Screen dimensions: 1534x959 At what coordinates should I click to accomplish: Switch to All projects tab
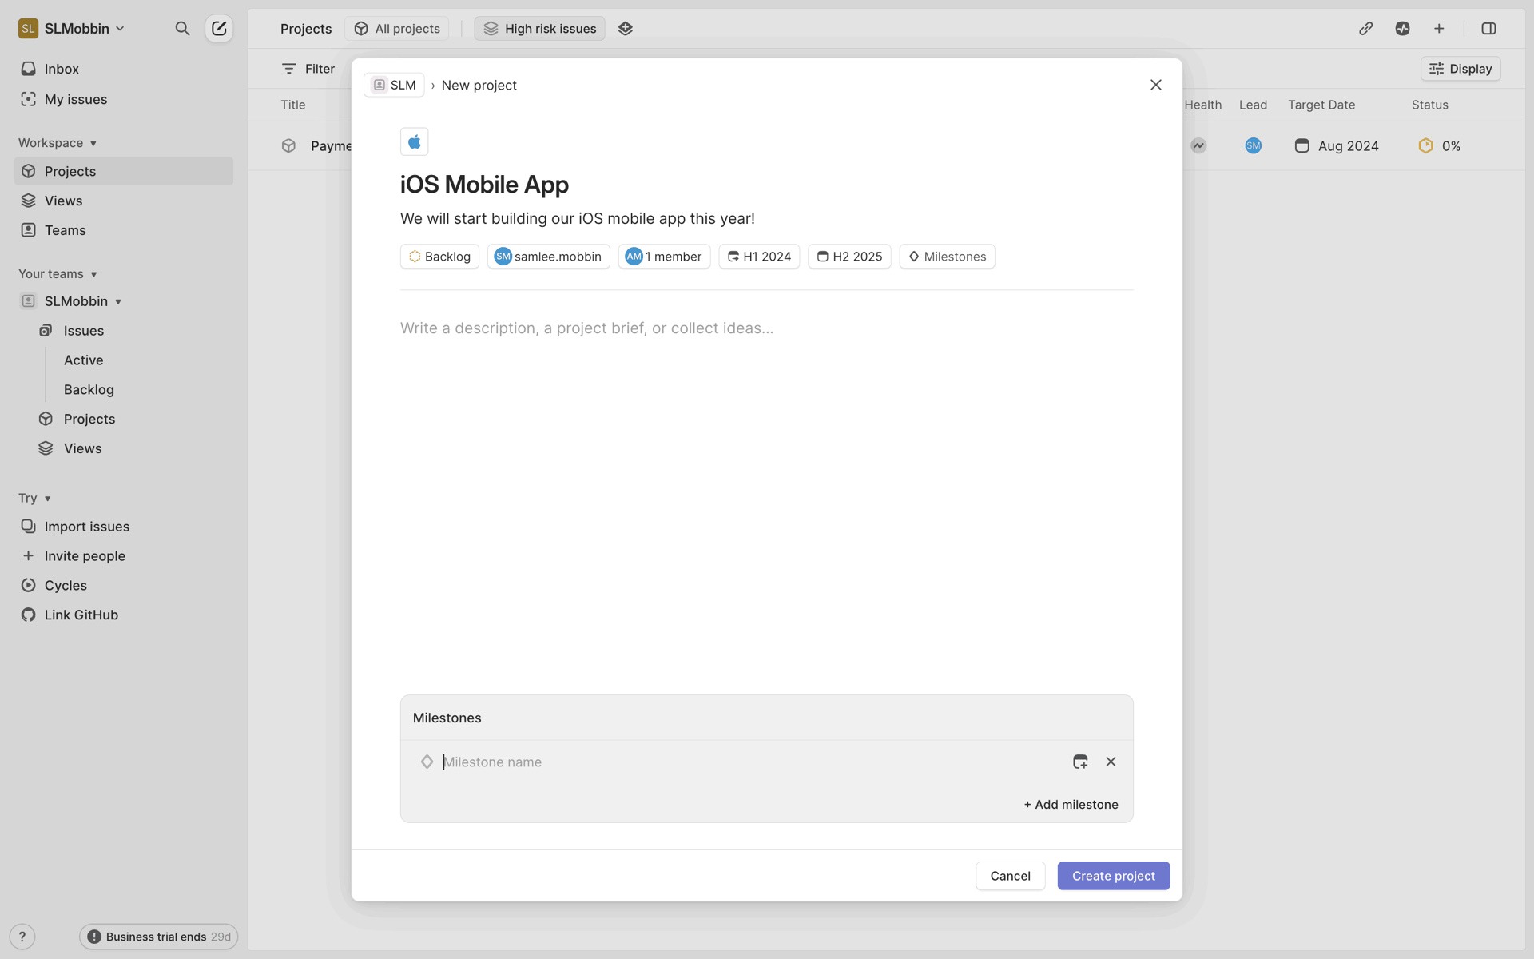click(x=397, y=29)
